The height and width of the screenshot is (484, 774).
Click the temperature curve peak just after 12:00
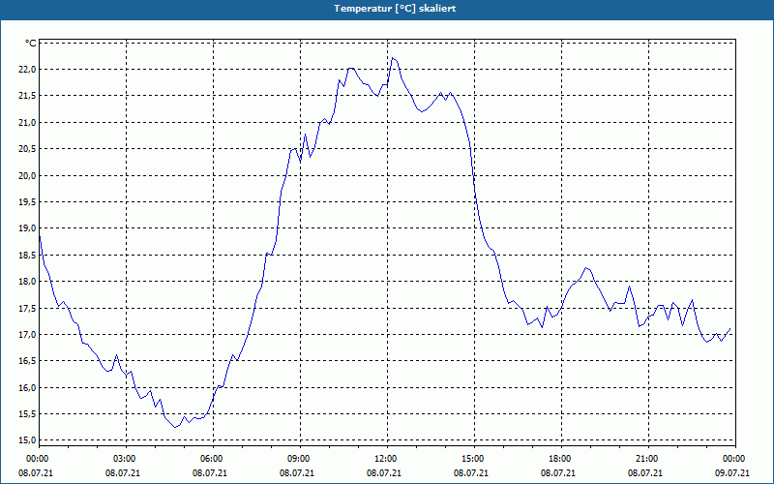pyautogui.click(x=393, y=58)
